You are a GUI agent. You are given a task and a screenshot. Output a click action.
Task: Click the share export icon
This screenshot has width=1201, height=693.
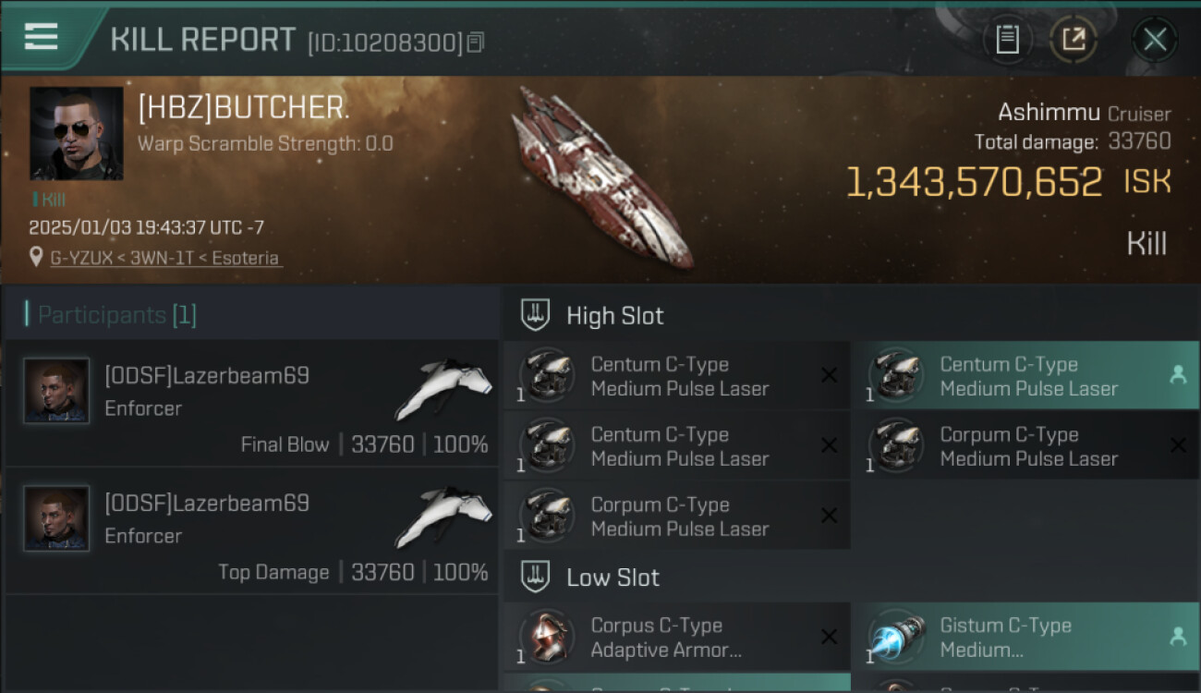[x=1074, y=40]
